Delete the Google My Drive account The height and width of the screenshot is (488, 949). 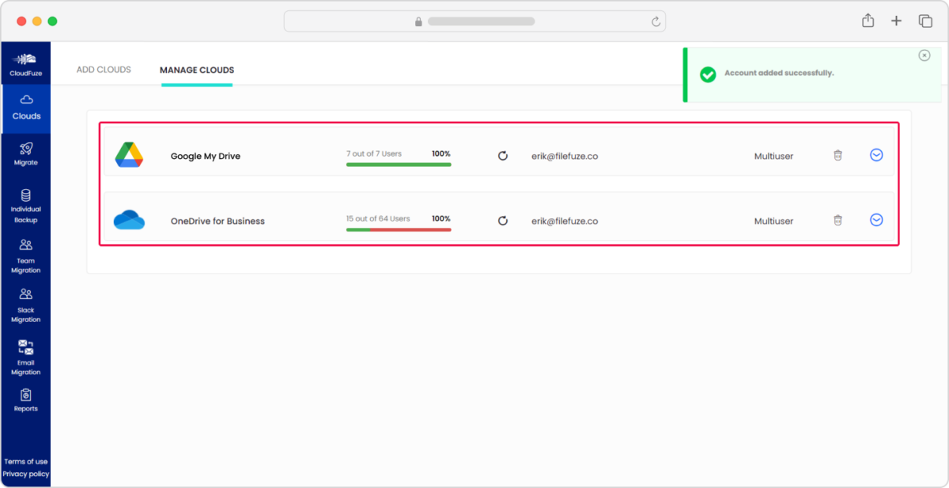click(837, 155)
